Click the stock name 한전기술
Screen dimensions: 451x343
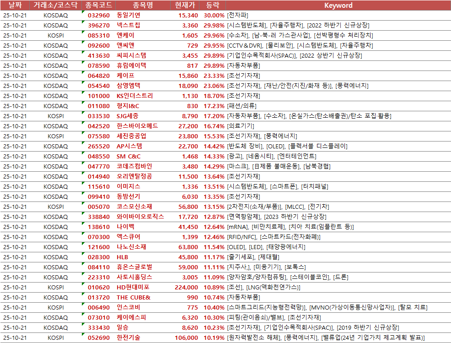129,338
